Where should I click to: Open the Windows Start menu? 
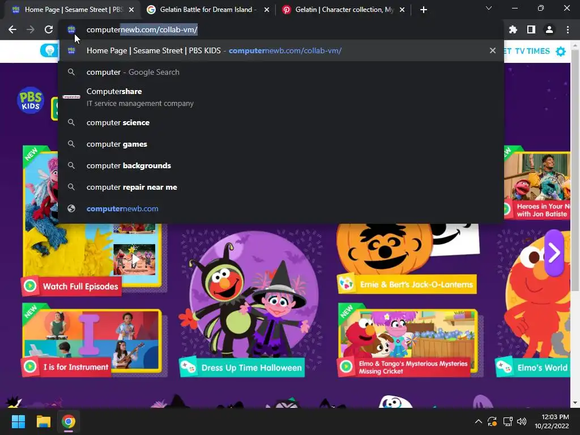pos(18,421)
